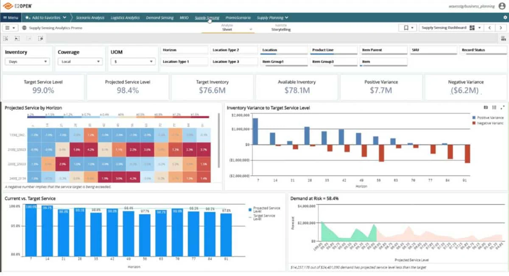Image resolution: width=509 pixels, height=276 pixels.
Task: Open the Product Line filter
Action: (x=334, y=50)
